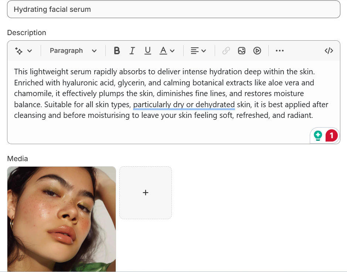Insert an image using the toolbar icon
The image size is (347, 272).
click(242, 51)
